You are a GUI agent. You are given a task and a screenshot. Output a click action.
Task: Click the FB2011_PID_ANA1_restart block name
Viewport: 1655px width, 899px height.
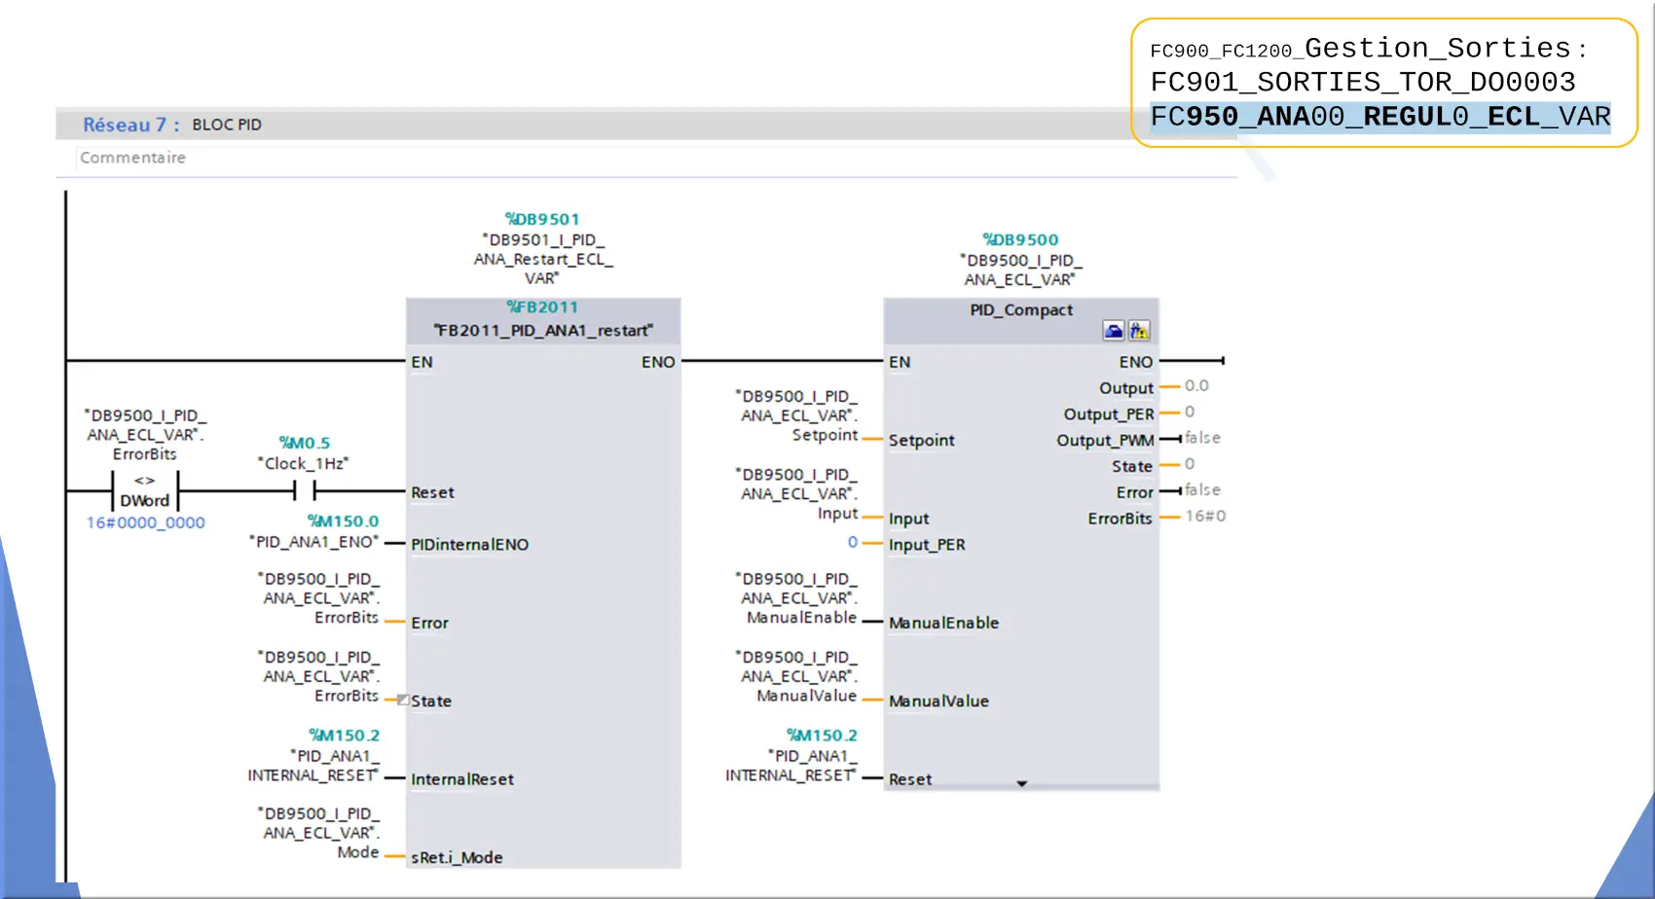click(543, 331)
